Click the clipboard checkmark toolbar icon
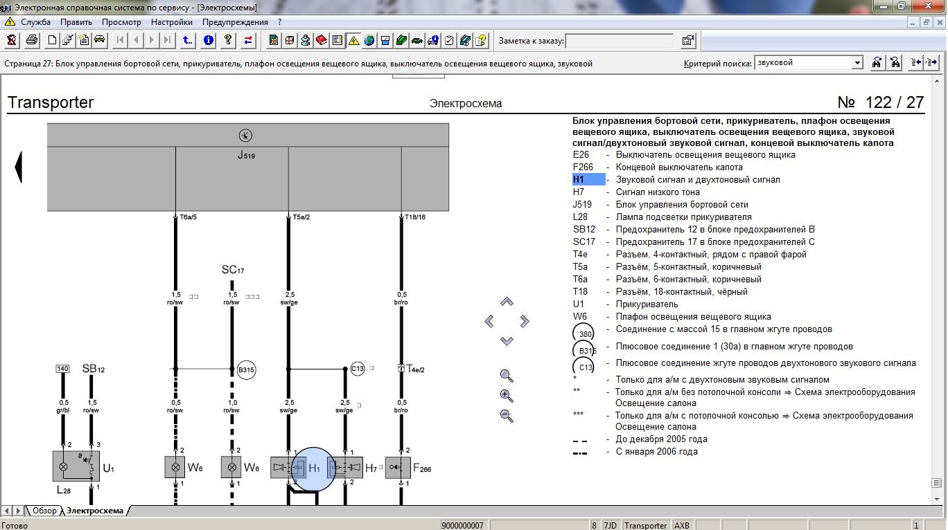 point(449,40)
